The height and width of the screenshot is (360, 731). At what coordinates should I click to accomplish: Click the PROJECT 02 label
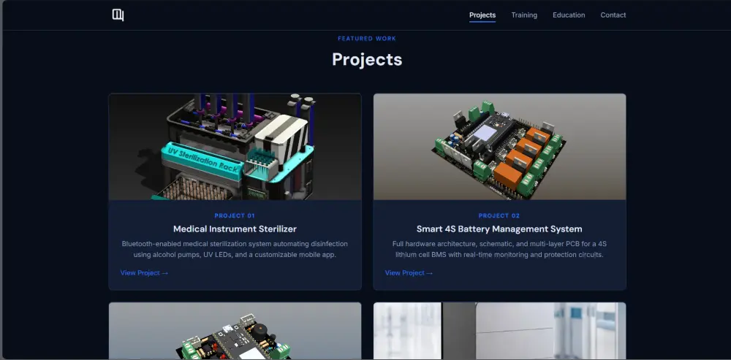point(499,215)
